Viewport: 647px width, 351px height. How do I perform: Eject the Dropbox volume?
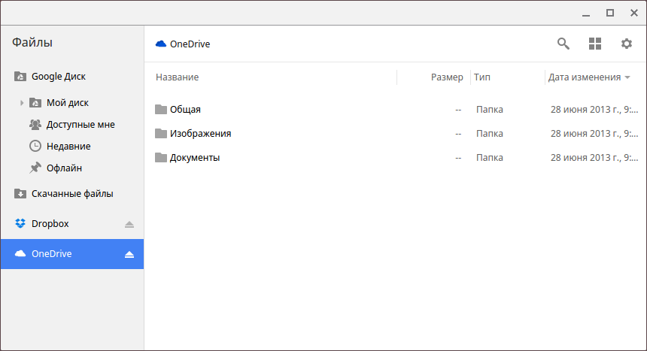click(129, 224)
